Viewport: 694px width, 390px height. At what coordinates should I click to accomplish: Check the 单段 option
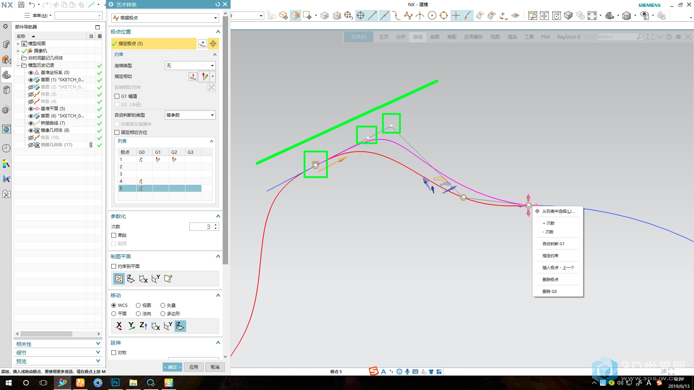(x=113, y=235)
